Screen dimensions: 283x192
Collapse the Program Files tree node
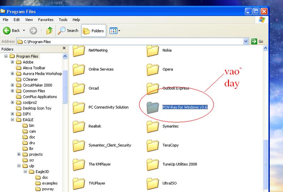coord(6,56)
